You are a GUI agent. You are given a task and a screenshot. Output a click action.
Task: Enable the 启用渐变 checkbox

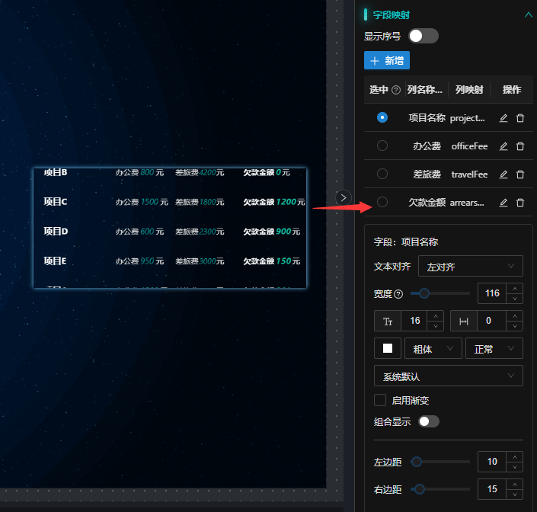(x=380, y=400)
